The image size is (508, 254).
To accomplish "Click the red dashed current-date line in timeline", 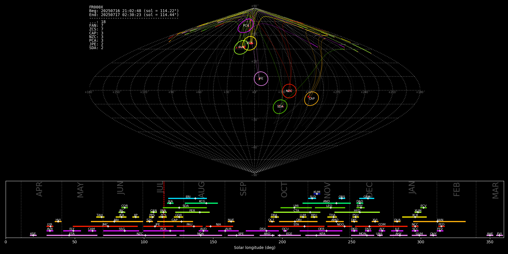I will coord(164,209).
